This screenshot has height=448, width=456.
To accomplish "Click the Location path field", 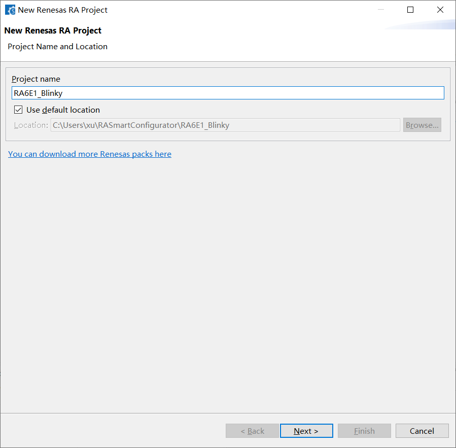I will (x=225, y=125).
